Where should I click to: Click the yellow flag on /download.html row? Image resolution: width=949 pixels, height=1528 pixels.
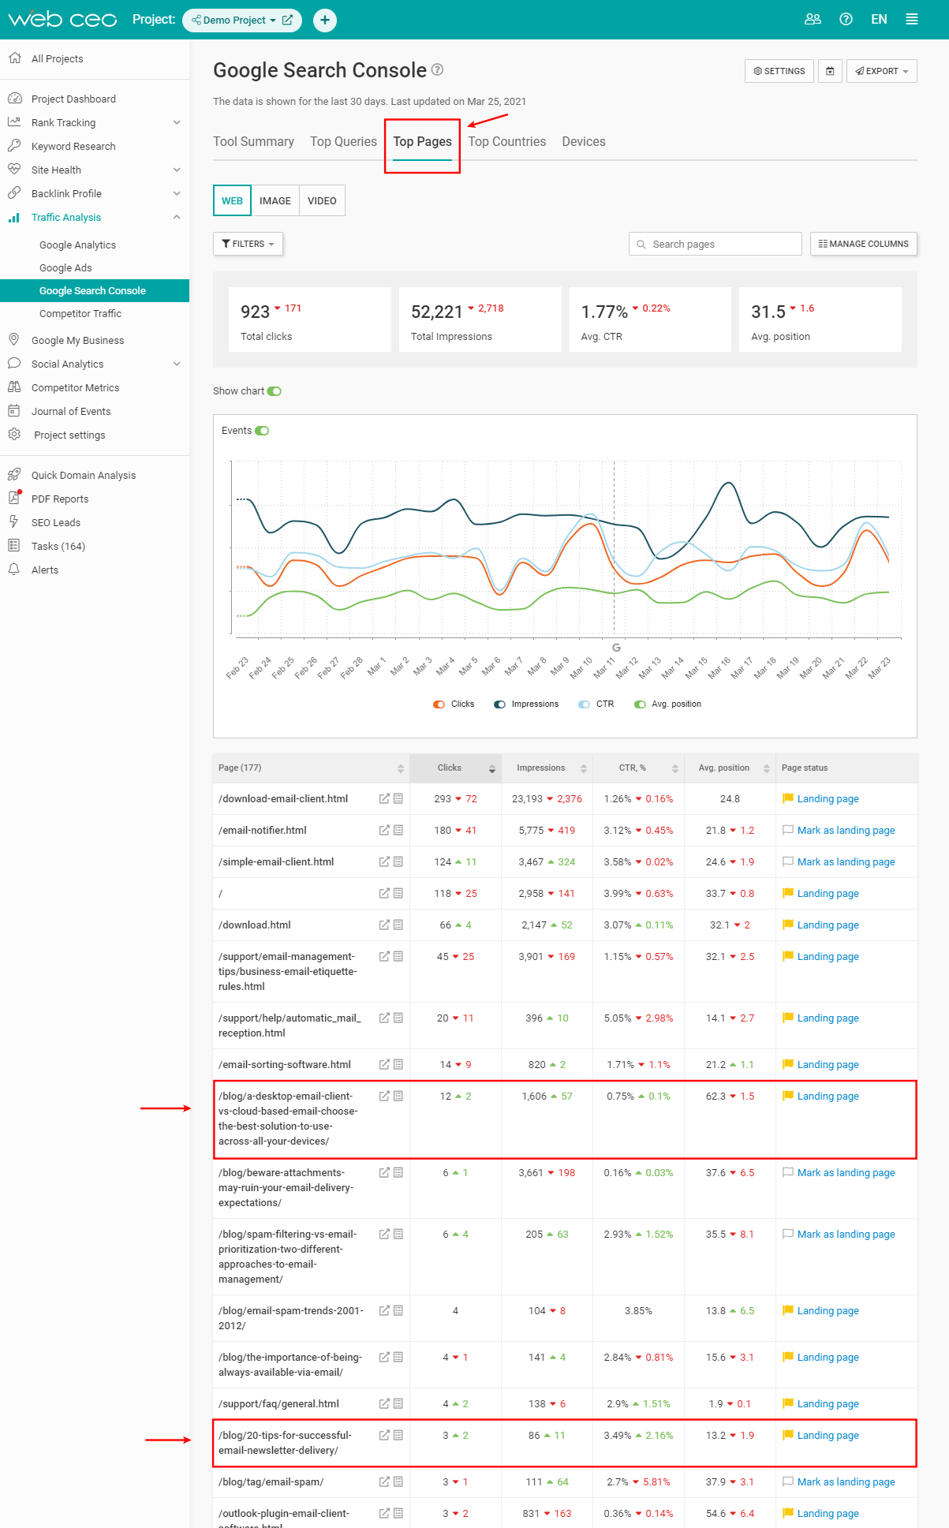click(787, 925)
